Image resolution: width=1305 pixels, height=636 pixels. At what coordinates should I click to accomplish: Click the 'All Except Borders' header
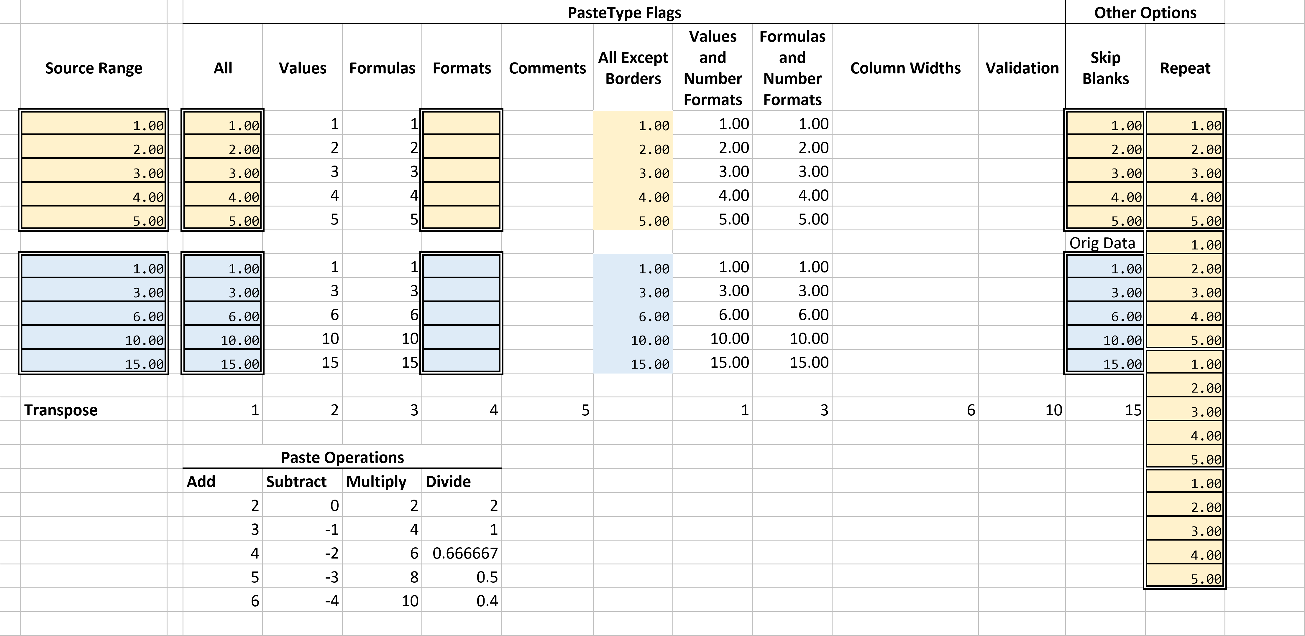(x=633, y=68)
